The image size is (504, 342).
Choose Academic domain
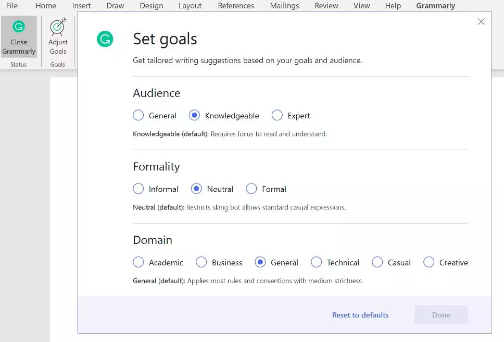(x=138, y=262)
